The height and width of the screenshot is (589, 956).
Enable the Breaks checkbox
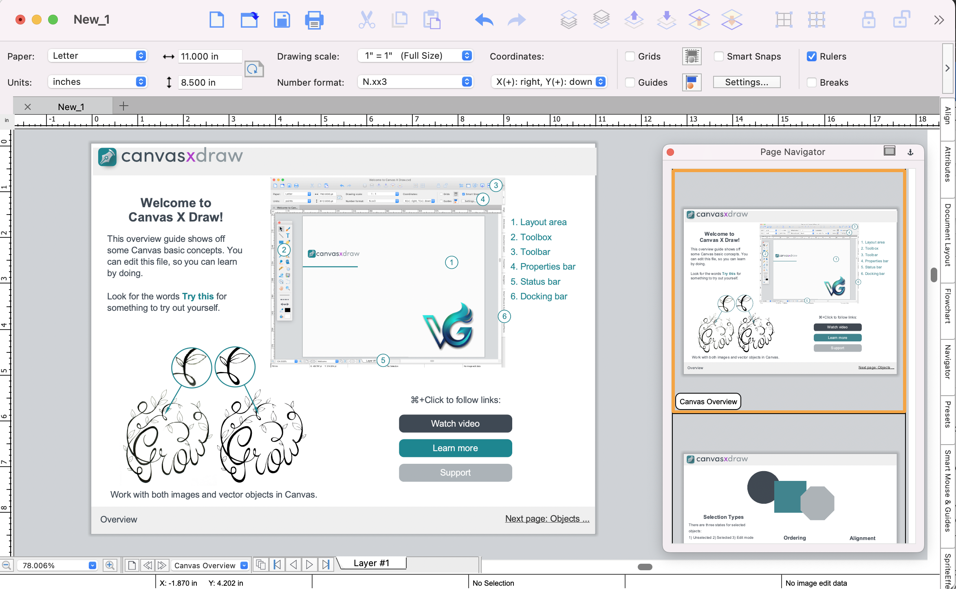(812, 82)
